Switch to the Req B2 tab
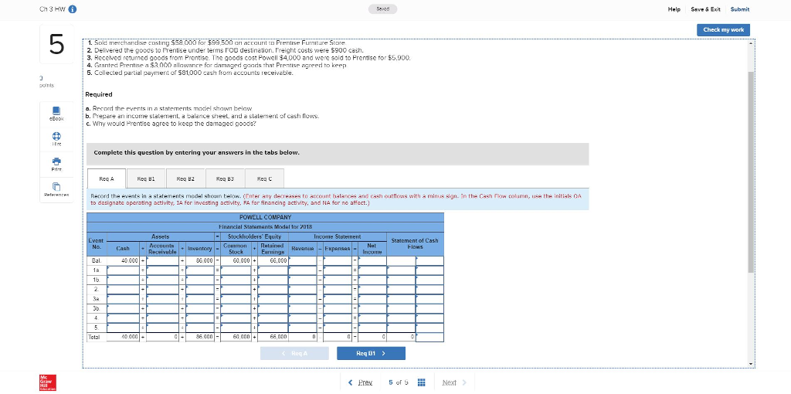 (x=185, y=178)
